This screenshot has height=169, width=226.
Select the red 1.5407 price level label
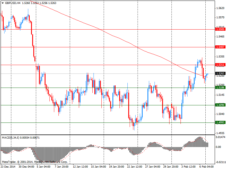[x=220, y=47]
